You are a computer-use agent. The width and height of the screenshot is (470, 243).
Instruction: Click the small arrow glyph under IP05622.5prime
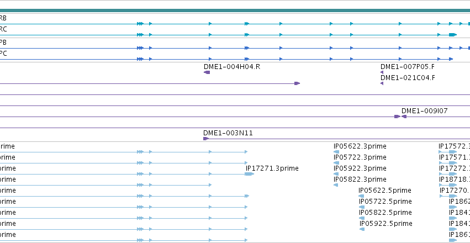361,196
